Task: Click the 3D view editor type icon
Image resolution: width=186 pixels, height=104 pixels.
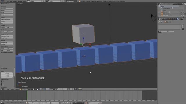Action: (2, 89)
